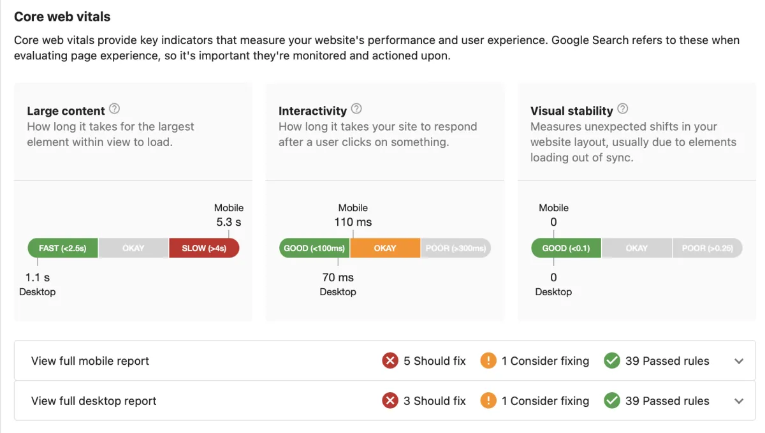Click the help icon beside Large content

(x=115, y=109)
